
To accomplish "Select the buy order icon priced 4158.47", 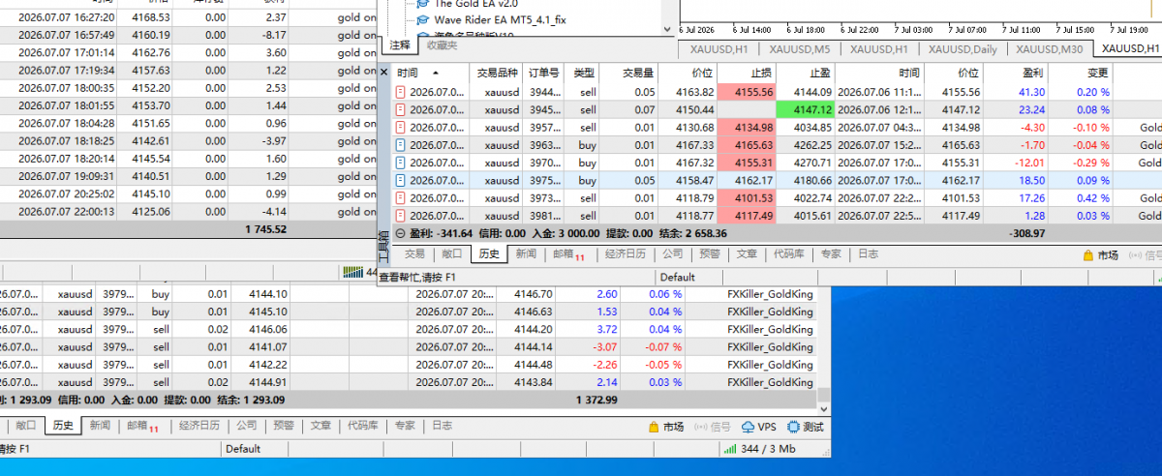I will [x=401, y=180].
